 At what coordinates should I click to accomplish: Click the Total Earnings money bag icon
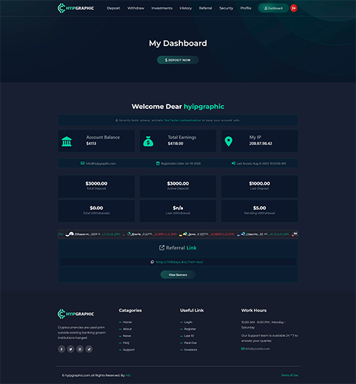click(148, 142)
